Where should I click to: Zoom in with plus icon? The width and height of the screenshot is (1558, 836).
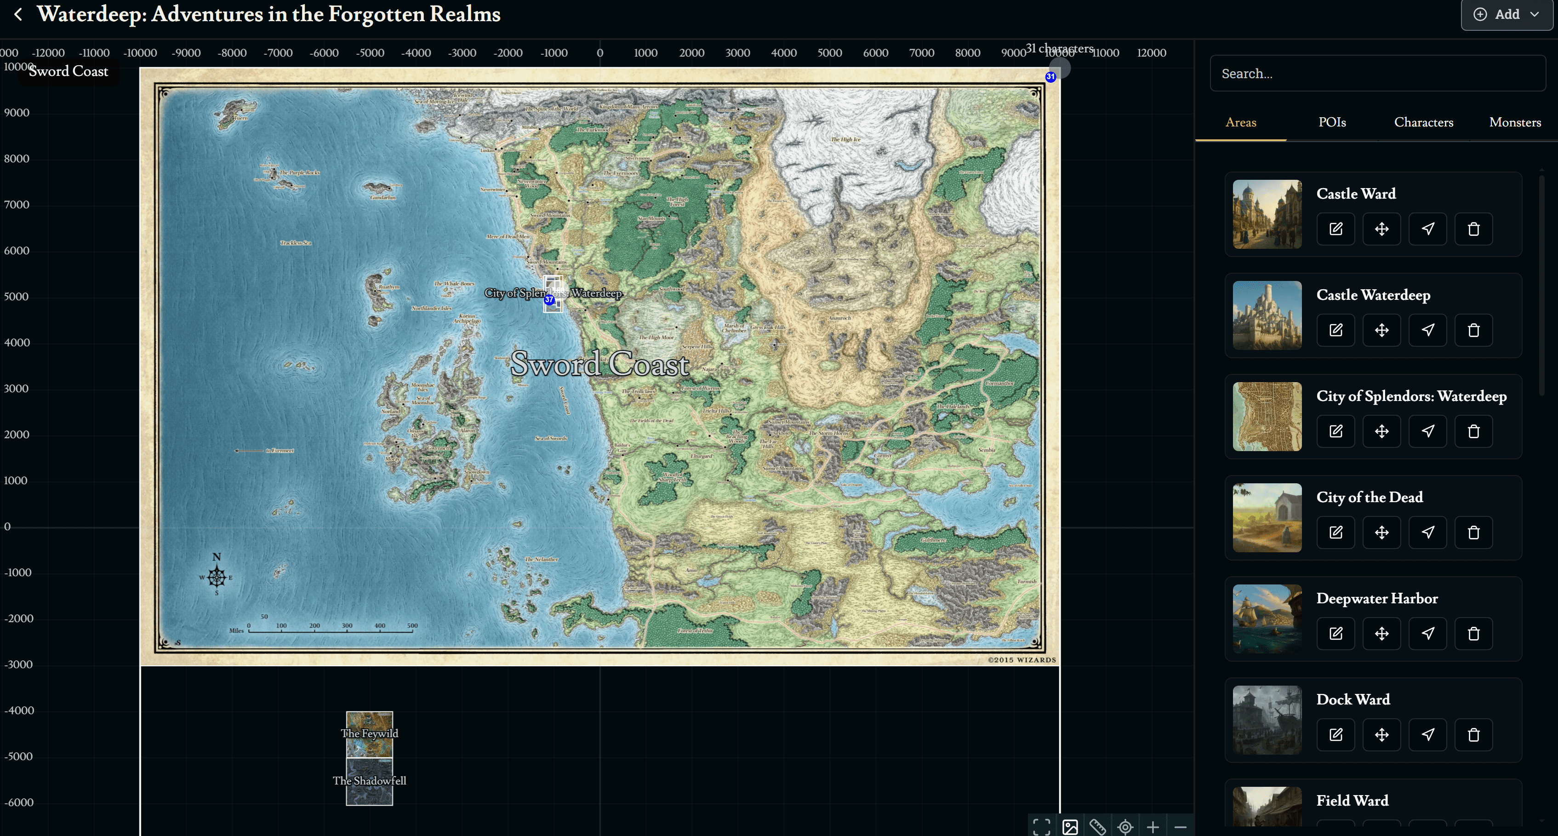point(1153,826)
